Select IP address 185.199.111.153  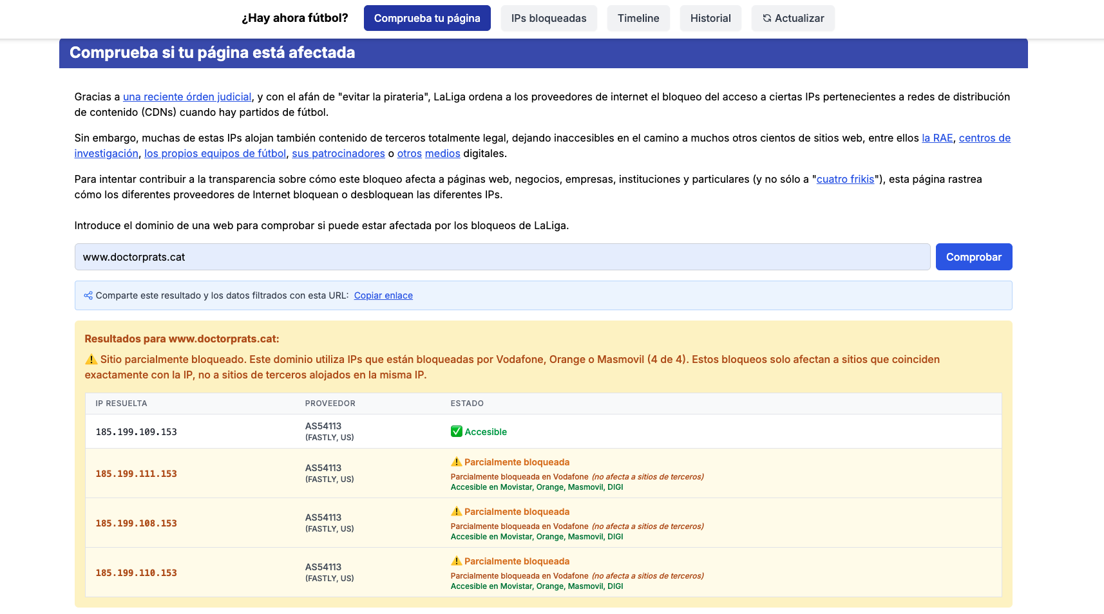(x=137, y=474)
